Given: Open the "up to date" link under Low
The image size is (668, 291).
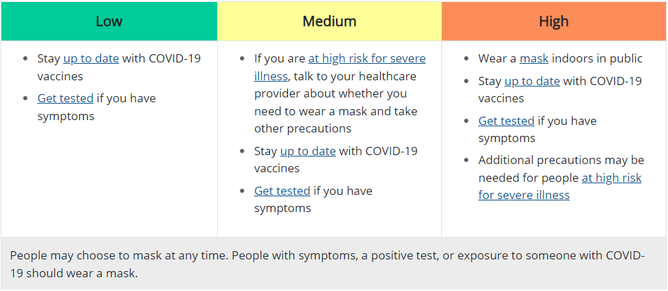Looking at the screenshot, I should pyautogui.click(x=91, y=59).
